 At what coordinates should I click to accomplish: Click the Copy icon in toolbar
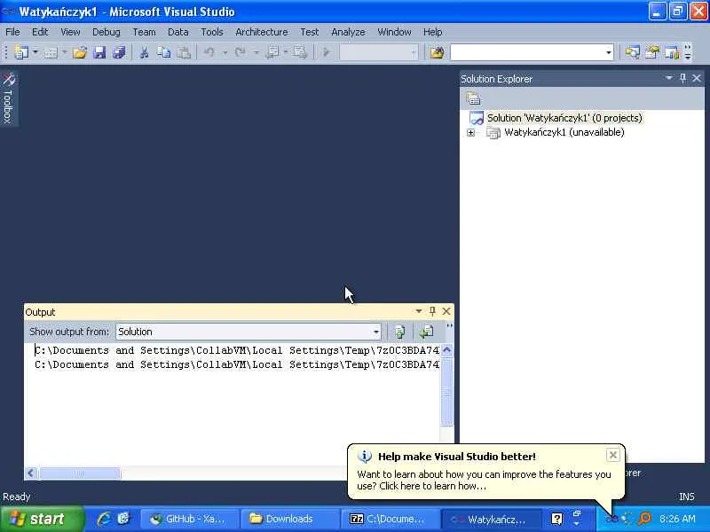(x=163, y=52)
